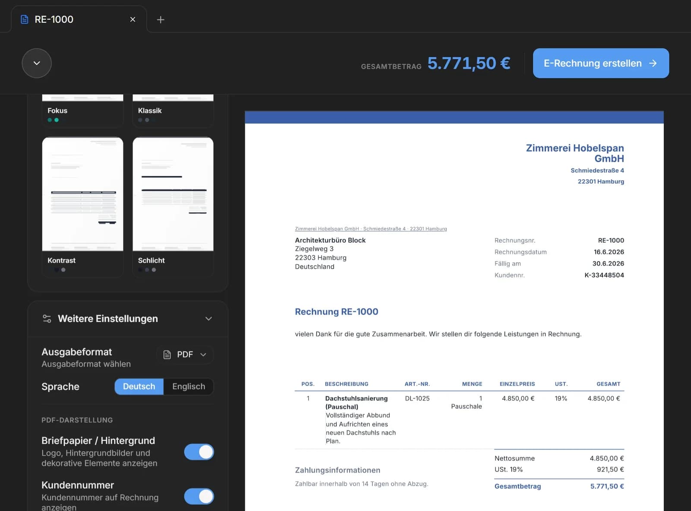Click Schmiedestraße 4 under the company name

coord(597,170)
